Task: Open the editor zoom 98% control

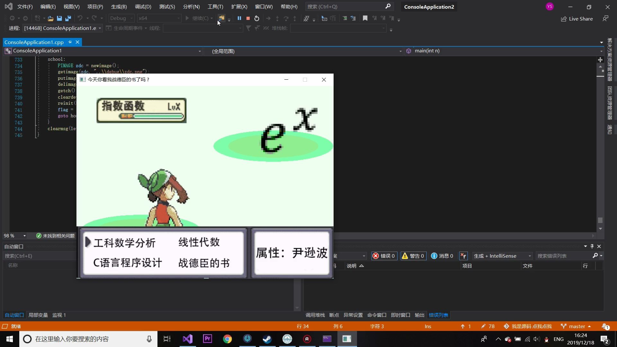Action: coord(15,236)
